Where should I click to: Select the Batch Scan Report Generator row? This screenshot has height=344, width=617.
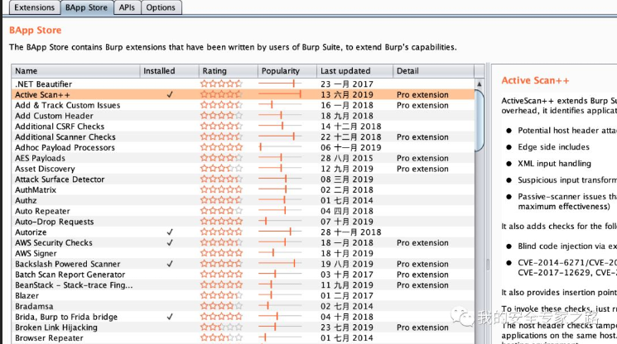tap(243, 275)
